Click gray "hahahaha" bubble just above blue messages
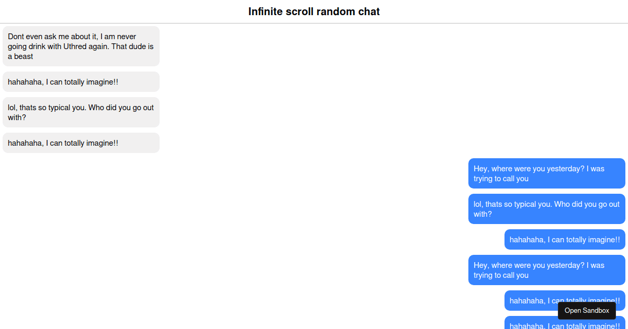The image size is (628, 329). [x=81, y=143]
